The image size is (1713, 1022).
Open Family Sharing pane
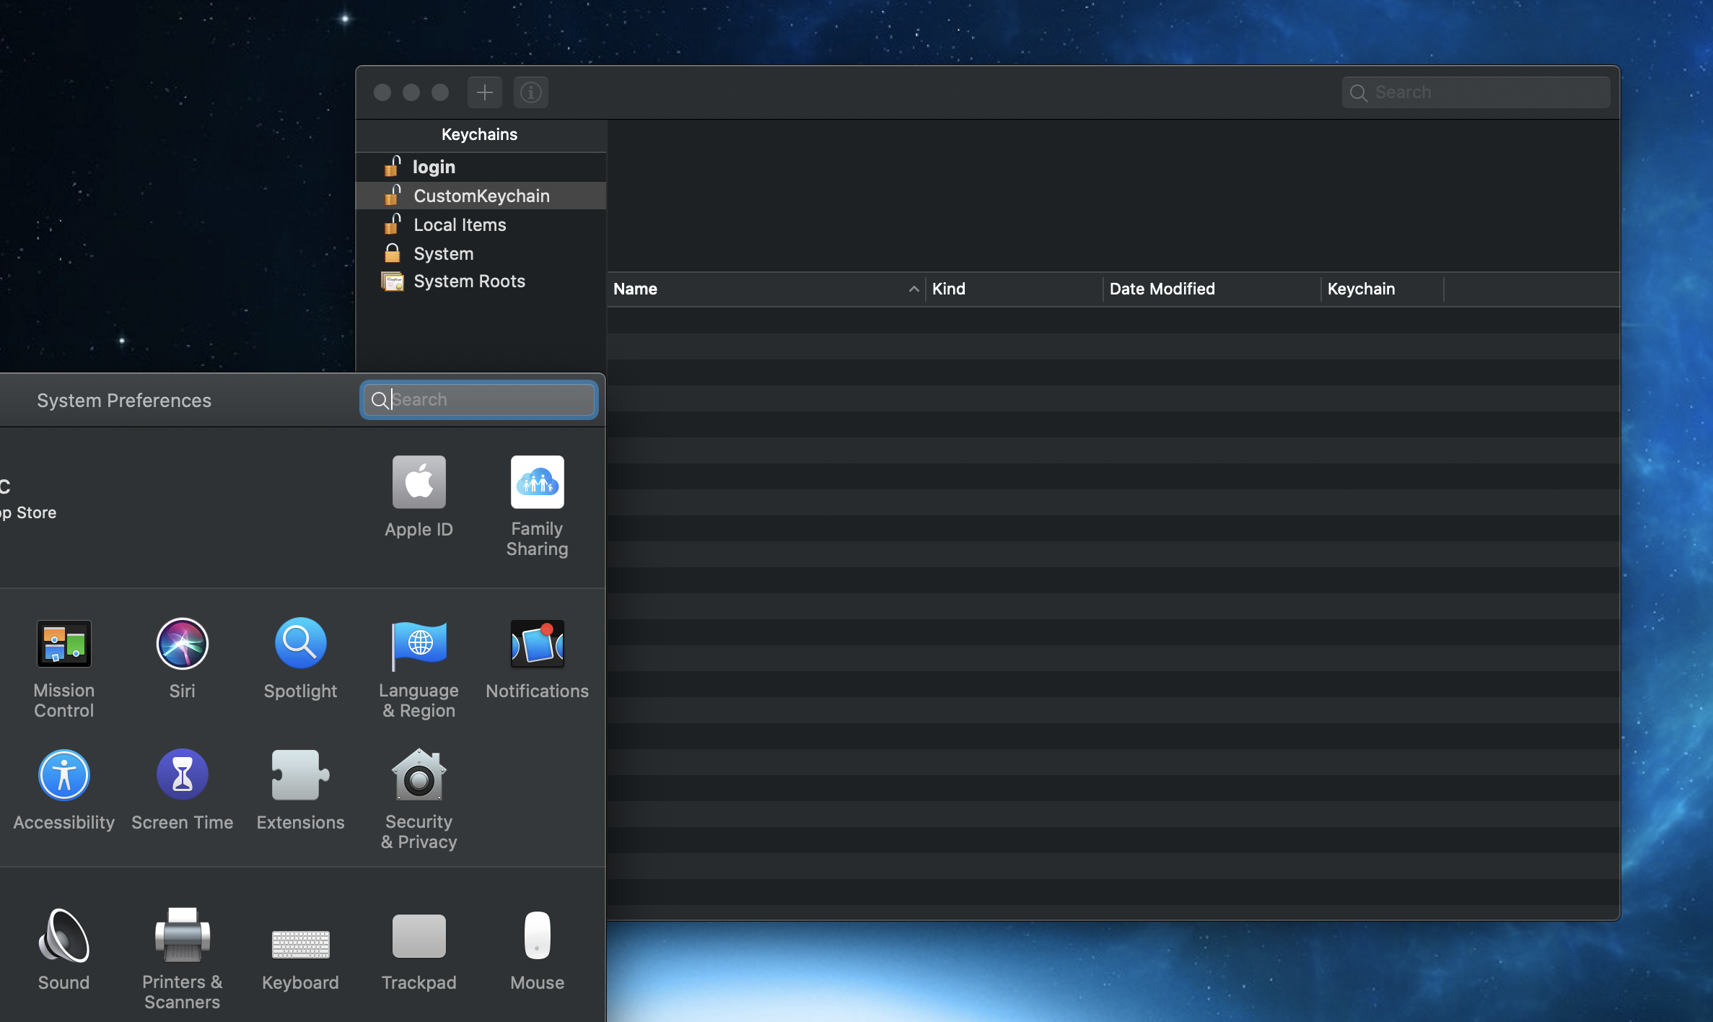(x=537, y=482)
